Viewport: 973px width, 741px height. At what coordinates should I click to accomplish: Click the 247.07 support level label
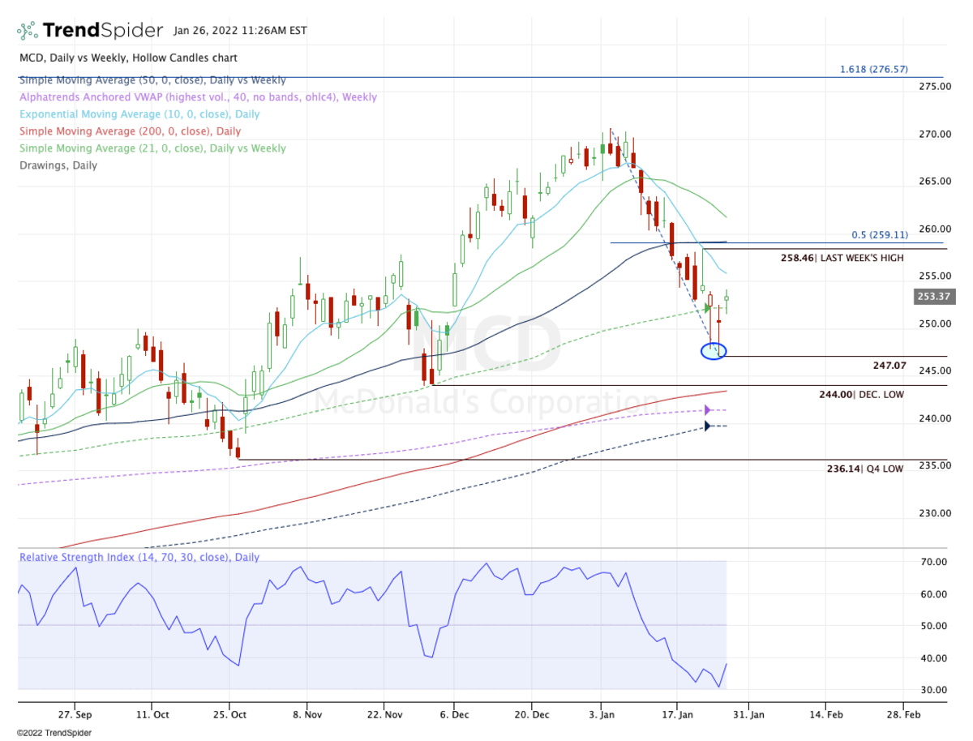coord(889,366)
